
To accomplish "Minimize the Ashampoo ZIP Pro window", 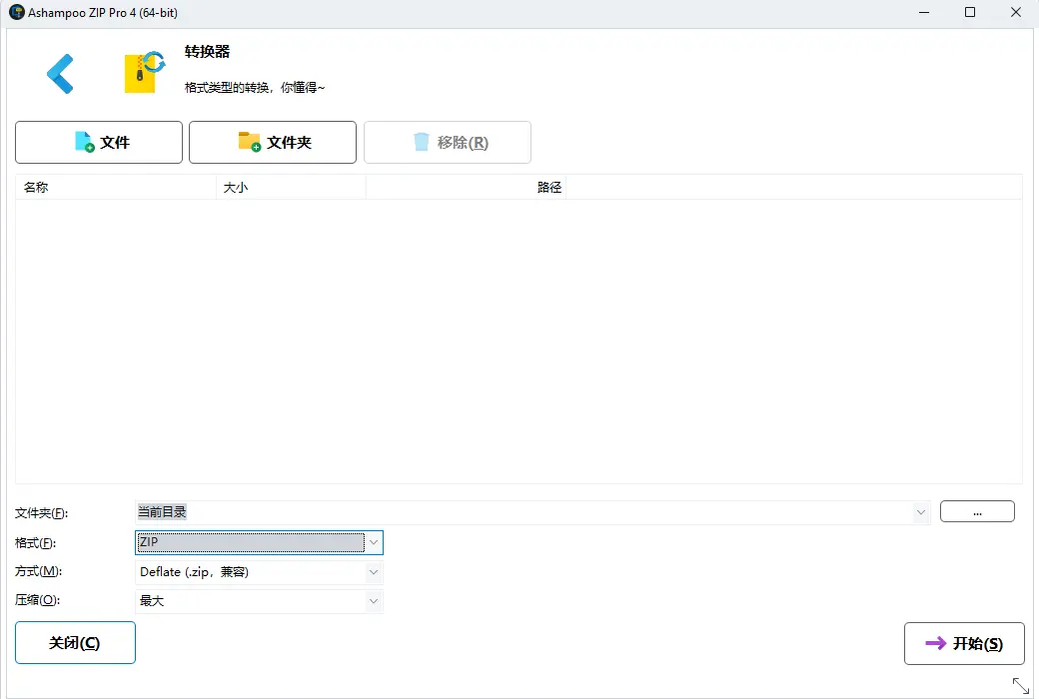I will coord(924,13).
